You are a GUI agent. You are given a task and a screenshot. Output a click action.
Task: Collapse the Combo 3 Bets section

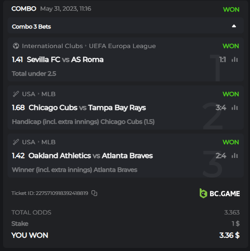(234, 26)
